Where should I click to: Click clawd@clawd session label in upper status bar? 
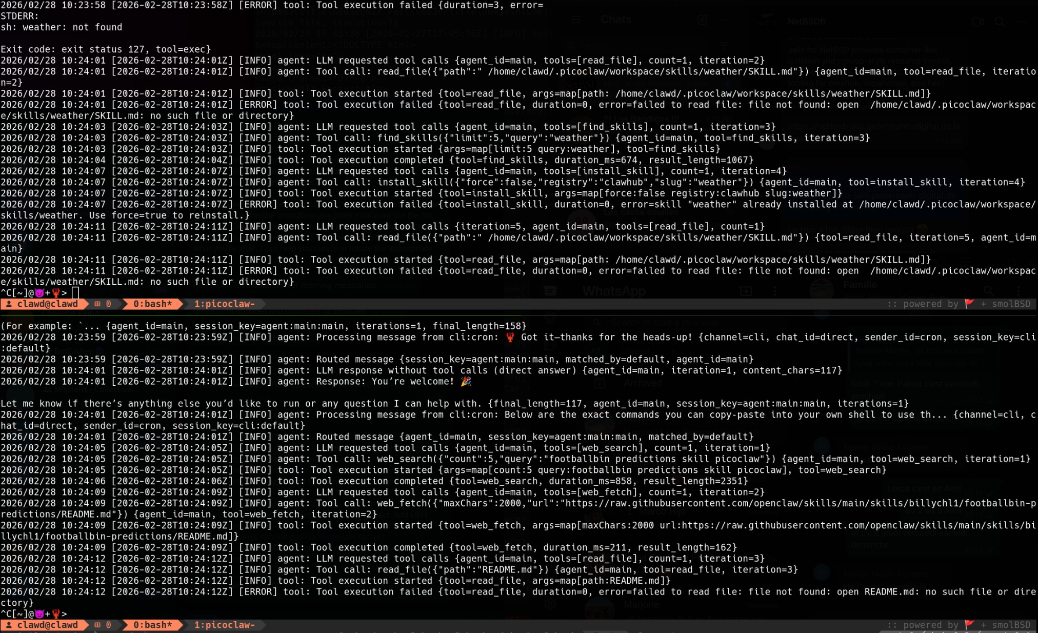[47, 304]
